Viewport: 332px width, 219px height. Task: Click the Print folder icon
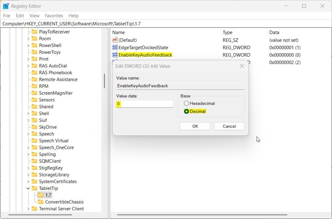[34, 59]
